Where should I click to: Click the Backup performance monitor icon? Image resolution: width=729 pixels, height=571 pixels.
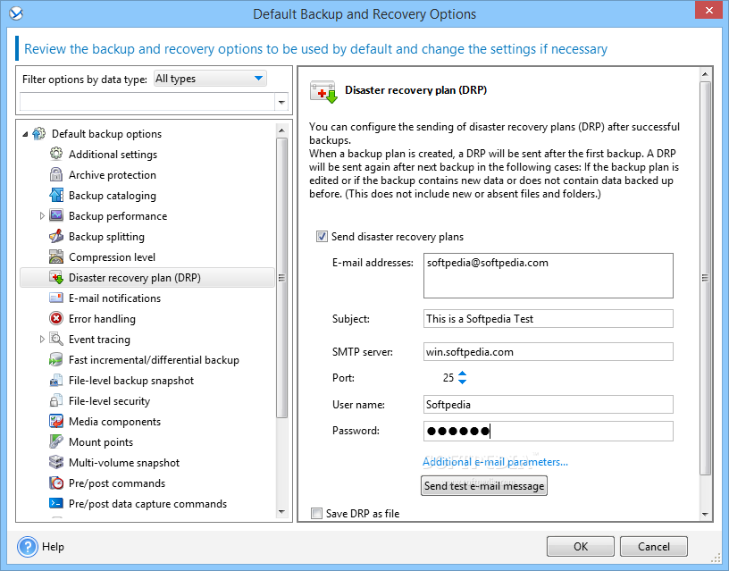click(x=56, y=215)
